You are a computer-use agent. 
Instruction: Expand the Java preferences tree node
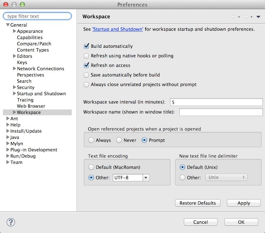8,137
